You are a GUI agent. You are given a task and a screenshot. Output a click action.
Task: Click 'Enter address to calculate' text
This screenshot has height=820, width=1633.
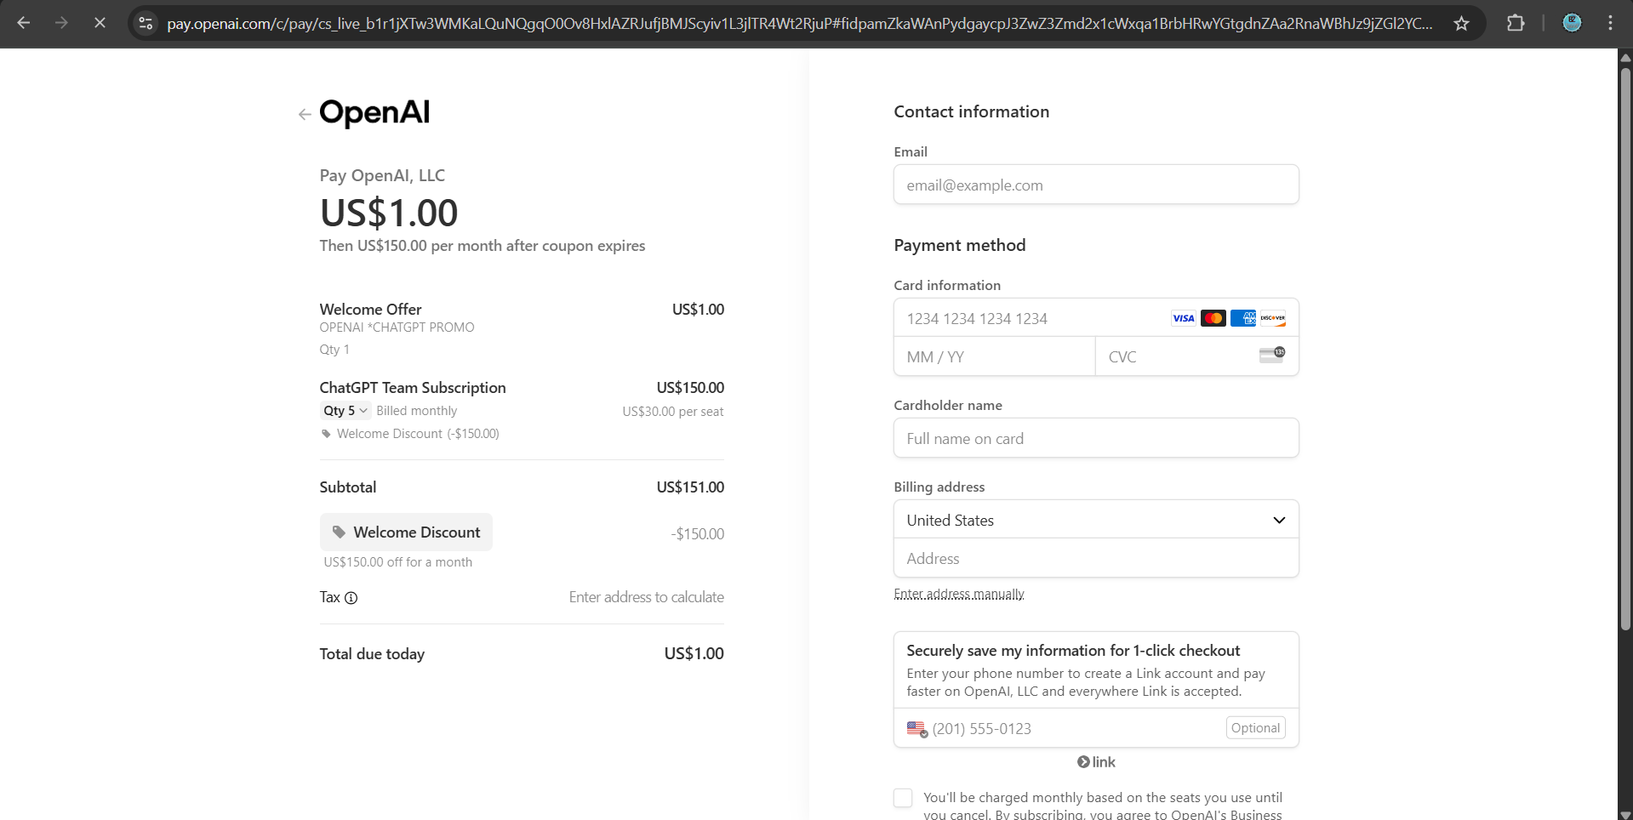(x=647, y=597)
